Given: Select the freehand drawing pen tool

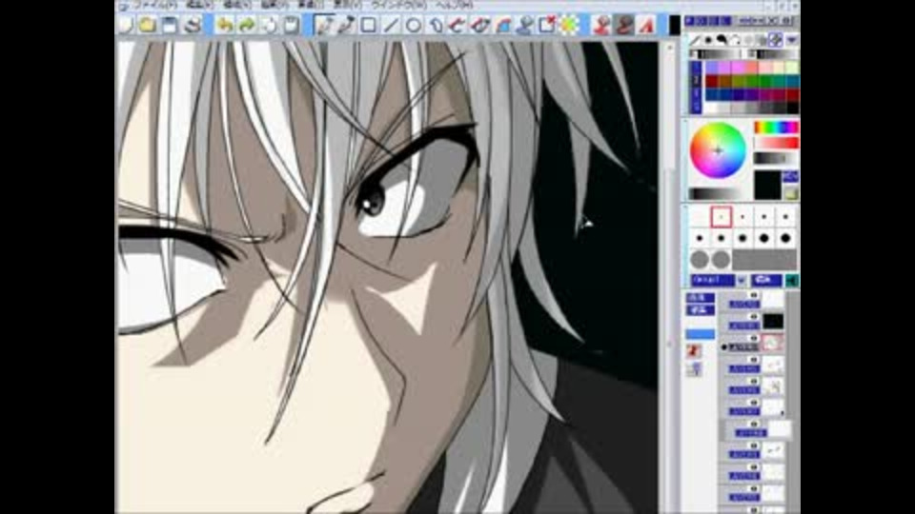Looking at the screenshot, I should [x=323, y=25].
